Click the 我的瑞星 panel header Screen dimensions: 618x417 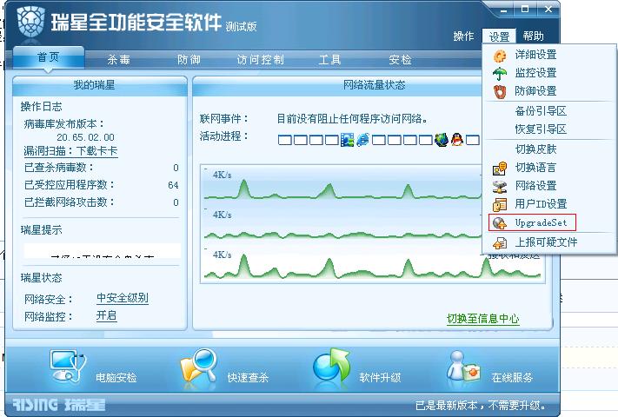point(100,85)
